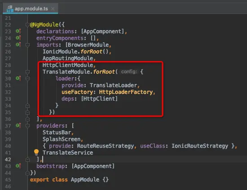
Task: Click the providers property name
Action: pos(50,126)
